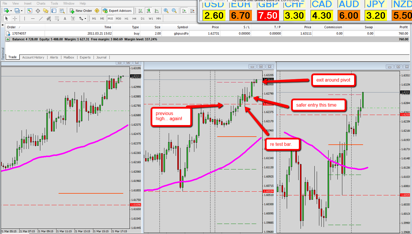
Task: Switch chart to MN timeframe
Action: point(159,18)
